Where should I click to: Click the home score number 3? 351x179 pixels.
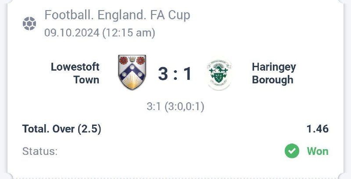(x=163, y=74)
